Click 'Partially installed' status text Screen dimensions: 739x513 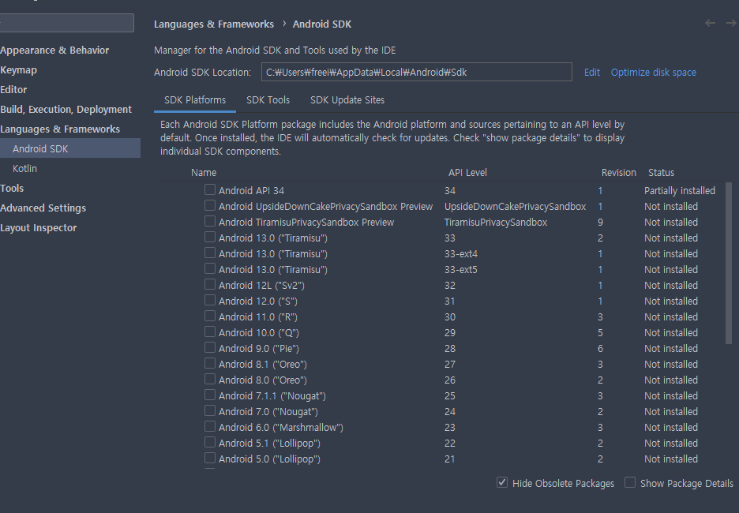[679, 190]
